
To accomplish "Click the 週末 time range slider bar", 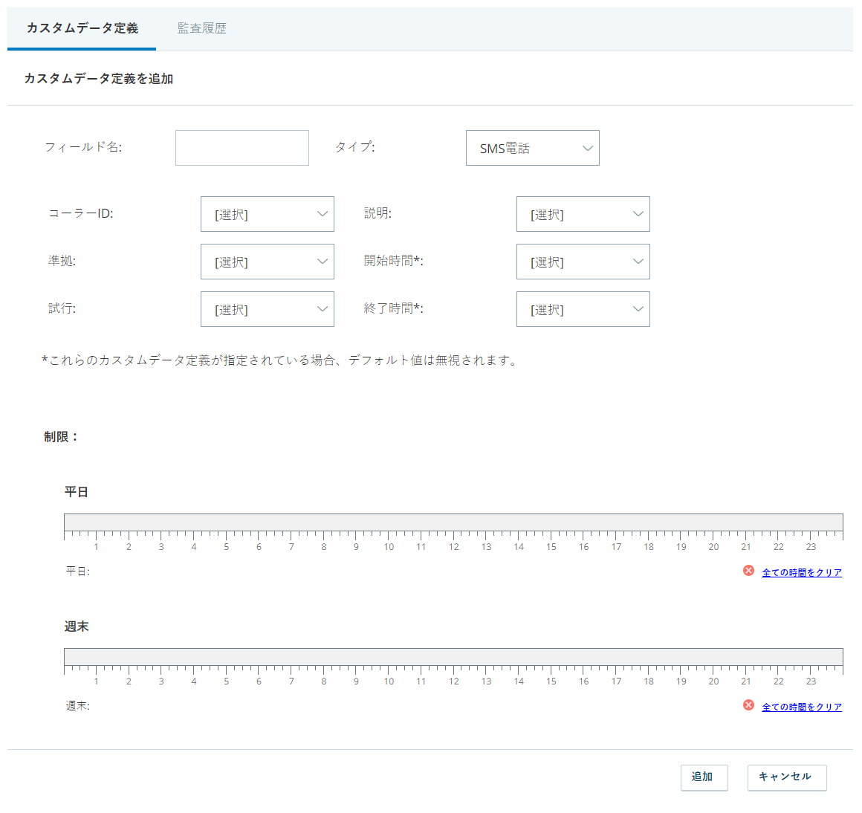I will pyautogui.click(x=453, y=657).
